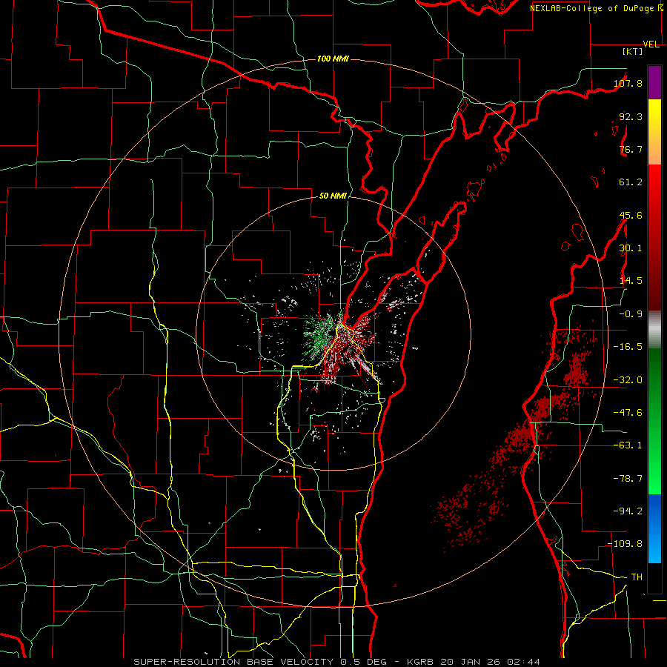This screenshot has width=667, height=667.
Task: Click the -78.7 velocity scale value
Action: [x=628, y=479]
